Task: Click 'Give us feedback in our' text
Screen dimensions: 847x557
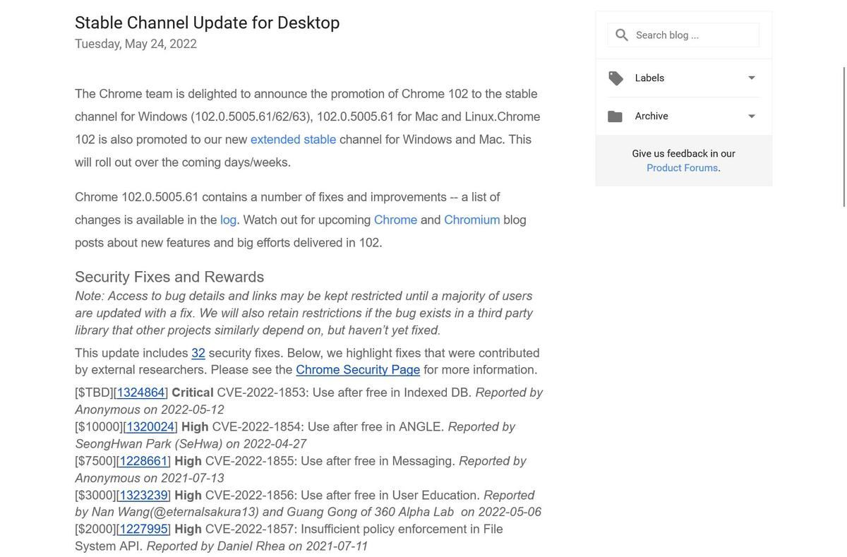Action: coord(683,154)
